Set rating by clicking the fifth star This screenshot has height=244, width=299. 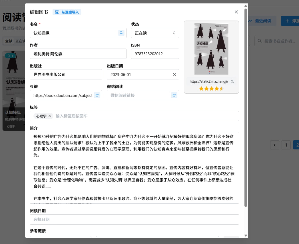pos(222,89)
